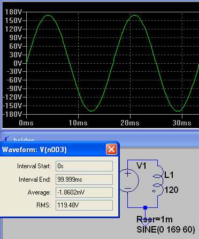This screenshot has height=239, width=199.
Task: Click the V1 component label
Action: tap(141, 166)
